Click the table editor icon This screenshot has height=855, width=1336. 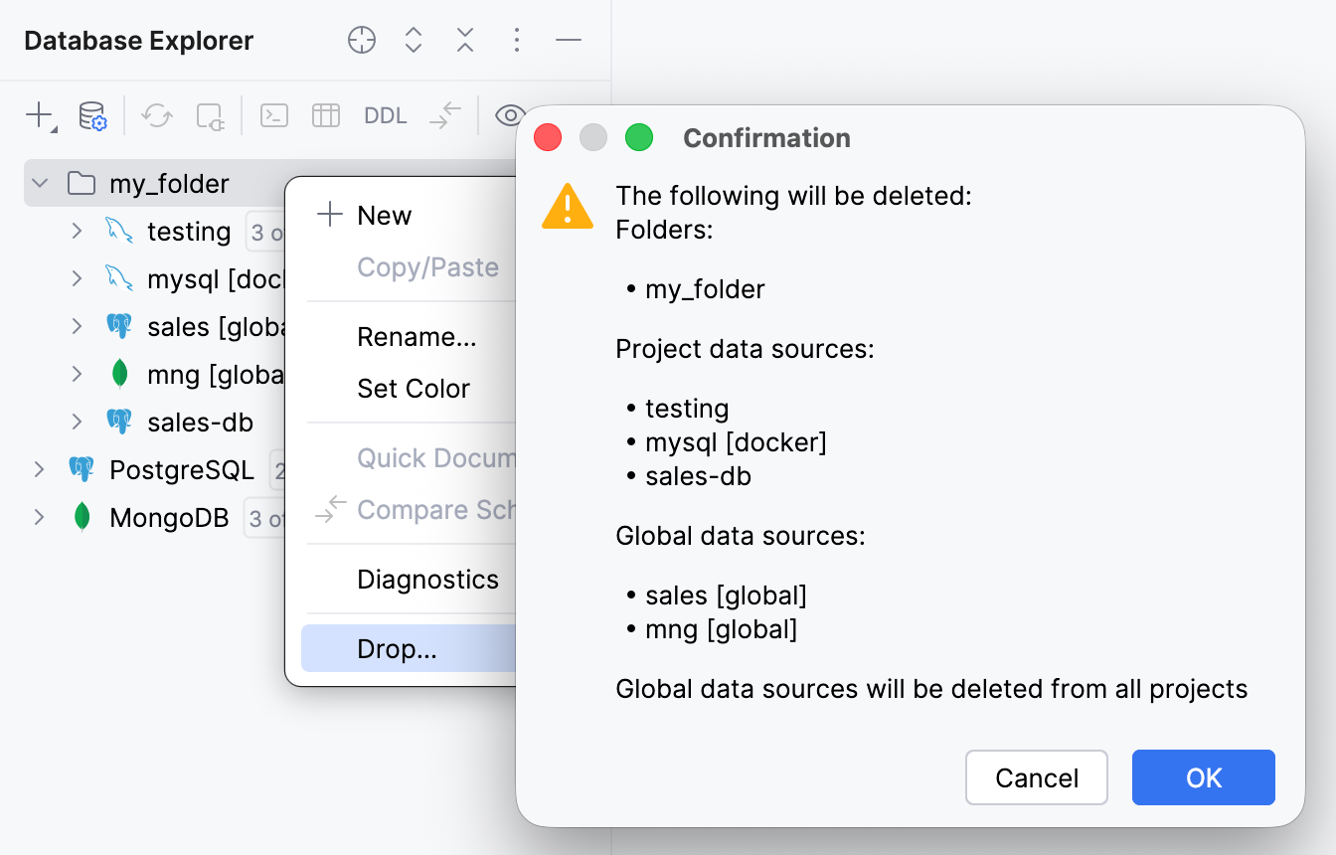click(x=326, y=115)
